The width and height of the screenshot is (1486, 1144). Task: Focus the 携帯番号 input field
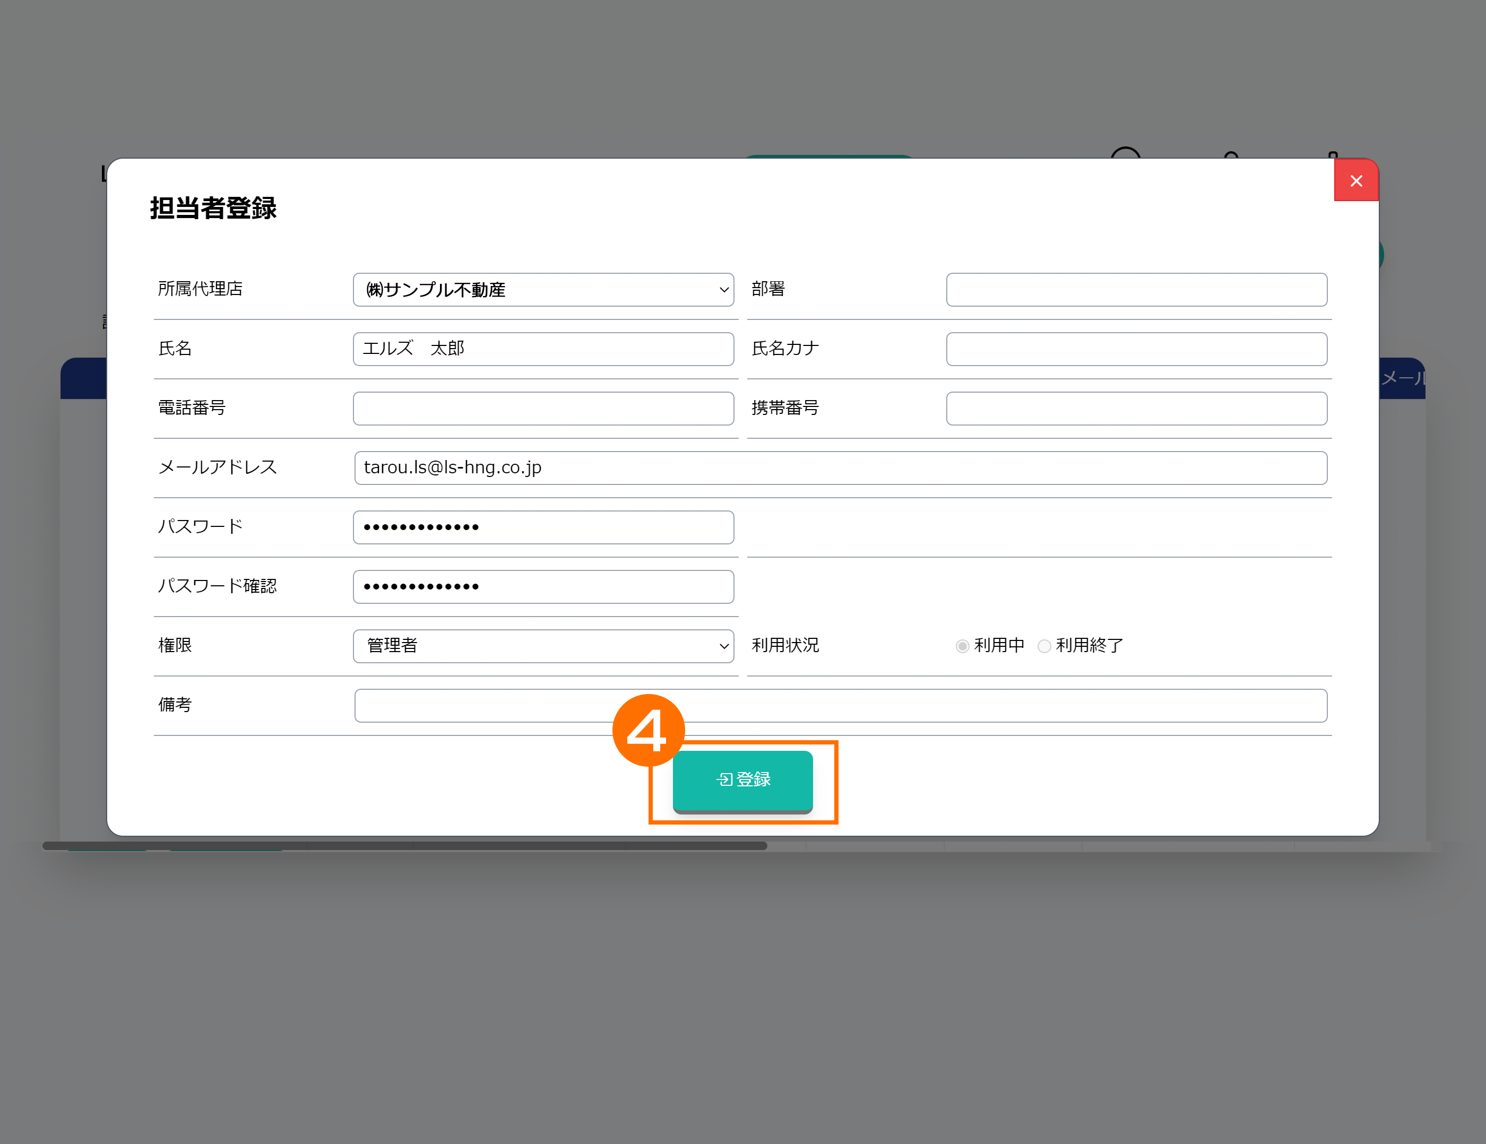pyautogui.click(x=1136, y=408)
